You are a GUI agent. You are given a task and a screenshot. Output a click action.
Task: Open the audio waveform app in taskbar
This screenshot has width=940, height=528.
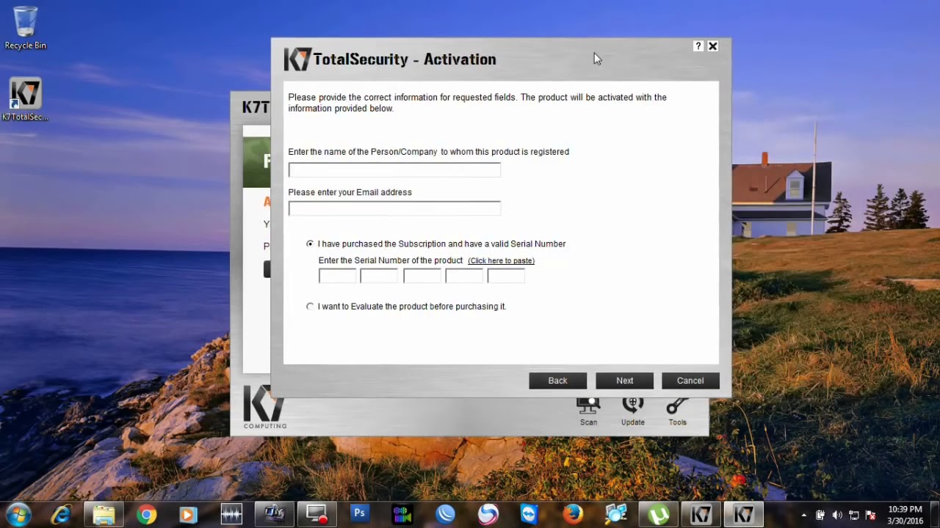pos(231,515)
